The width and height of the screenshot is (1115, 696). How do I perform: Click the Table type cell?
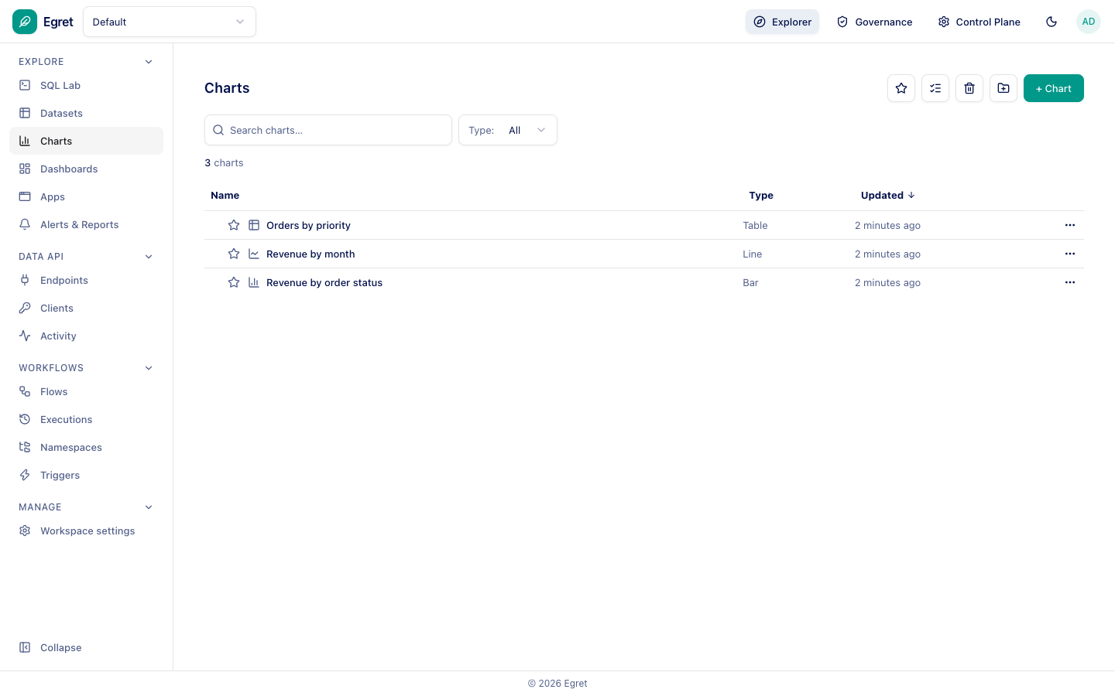pyautogui.click(x=755, y=225)
